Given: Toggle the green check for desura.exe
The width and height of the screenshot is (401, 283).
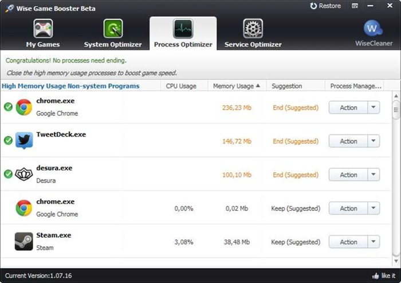Looking at the screenshot, I should click(x=8, y=174).
